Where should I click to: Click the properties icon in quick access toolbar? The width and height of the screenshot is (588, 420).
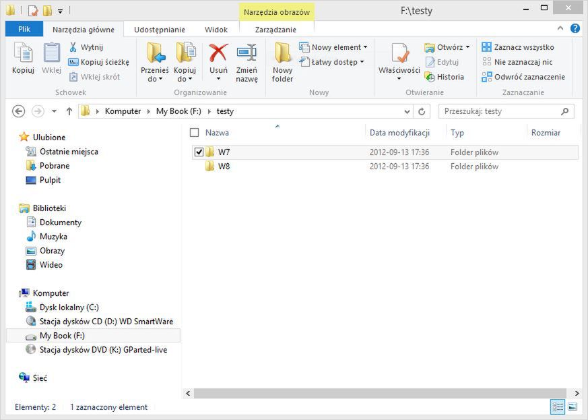[x=32, y=11]
